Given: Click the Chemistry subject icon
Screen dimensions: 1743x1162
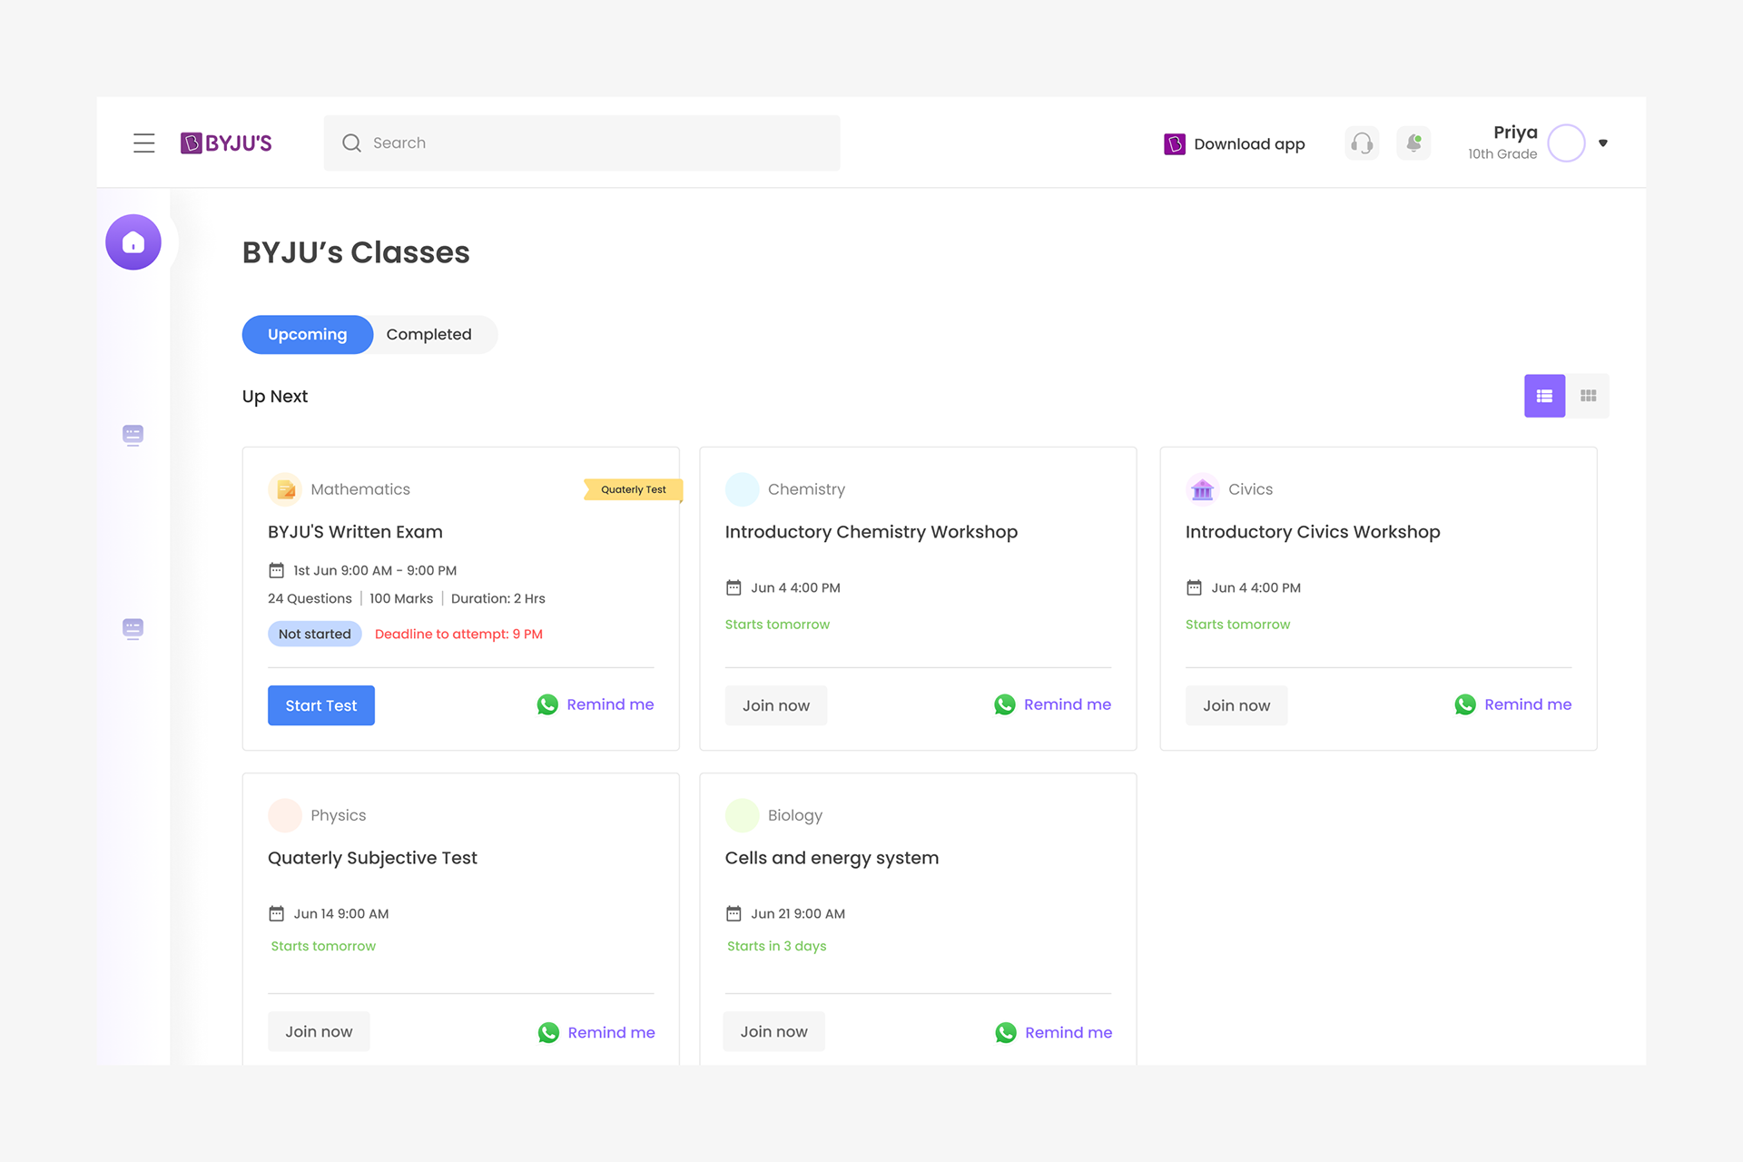Looking at the screenshot, I should [x=742, y=489].
